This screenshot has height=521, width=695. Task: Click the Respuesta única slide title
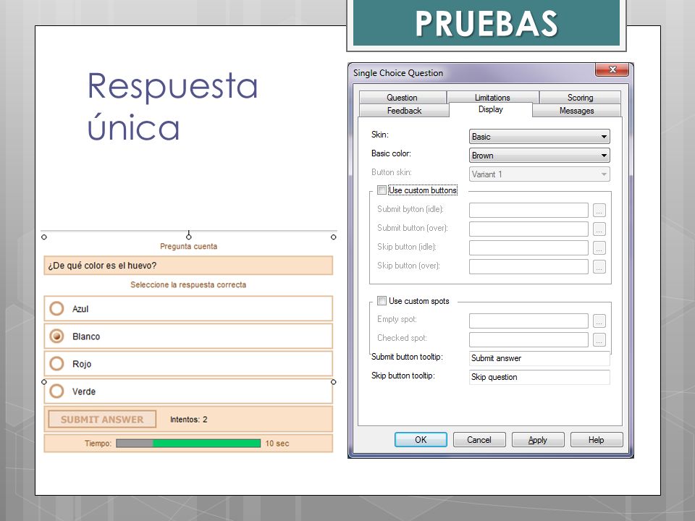coord(172,106)
